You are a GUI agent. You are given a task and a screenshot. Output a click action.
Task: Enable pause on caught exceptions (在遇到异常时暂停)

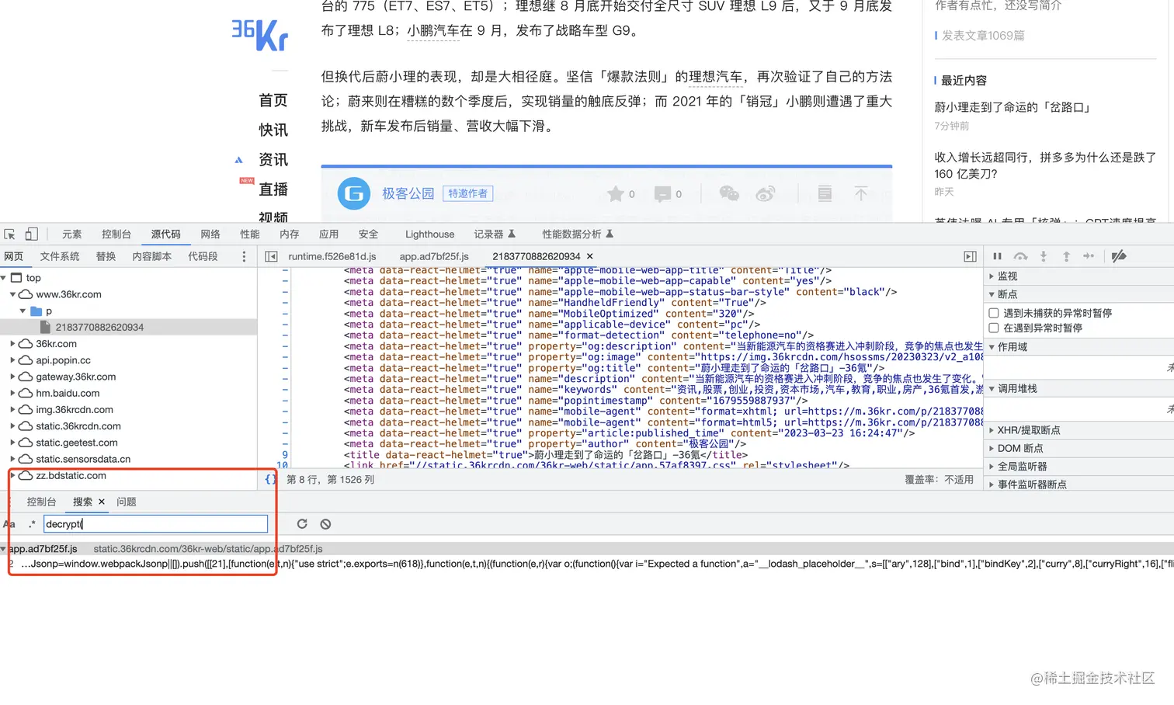click(x=993, y=328)
